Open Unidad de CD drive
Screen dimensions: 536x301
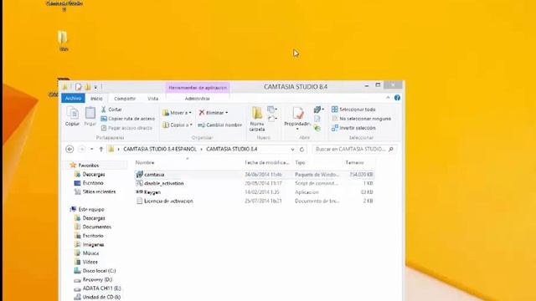click(x=101, y=298)
